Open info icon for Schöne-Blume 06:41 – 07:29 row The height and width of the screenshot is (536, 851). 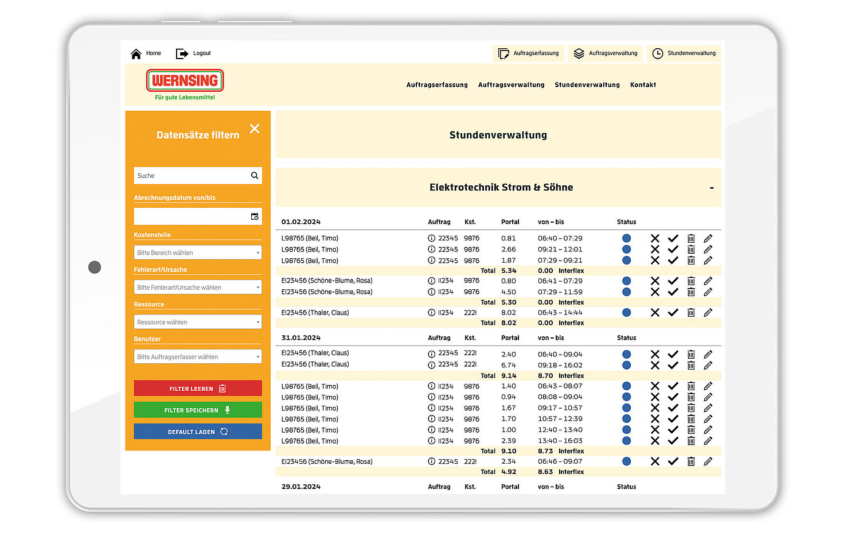(x=432, y=281)
